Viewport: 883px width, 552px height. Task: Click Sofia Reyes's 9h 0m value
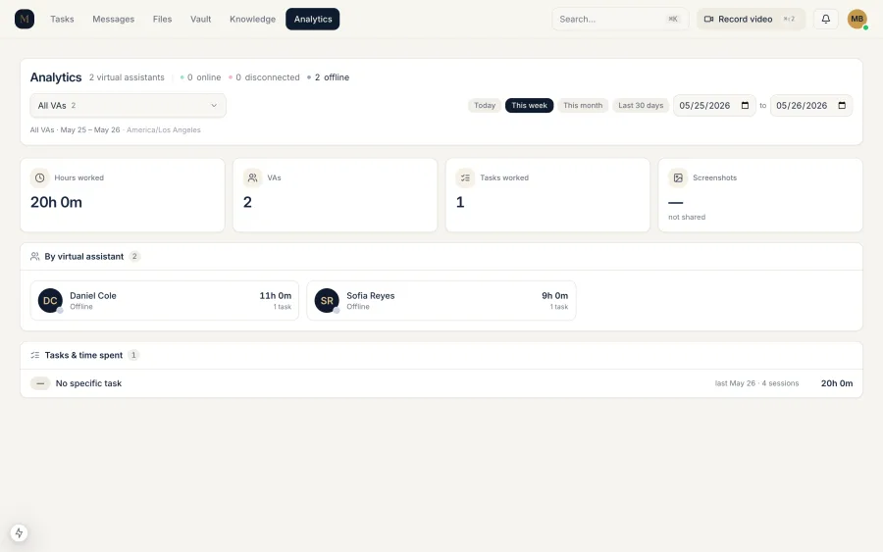click(554, 295)
